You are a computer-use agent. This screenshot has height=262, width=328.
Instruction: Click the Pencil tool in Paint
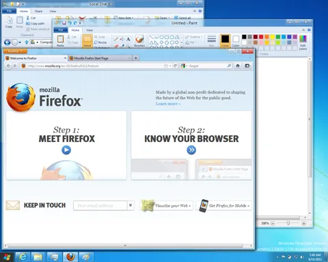[x=116, y=39]
